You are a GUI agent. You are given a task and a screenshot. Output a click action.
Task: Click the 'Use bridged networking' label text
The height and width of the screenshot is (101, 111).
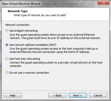click(x=23, y=31)
